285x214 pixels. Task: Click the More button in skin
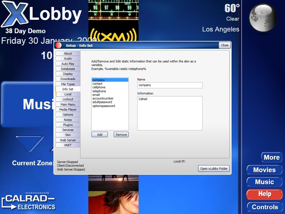click(272, 157)
